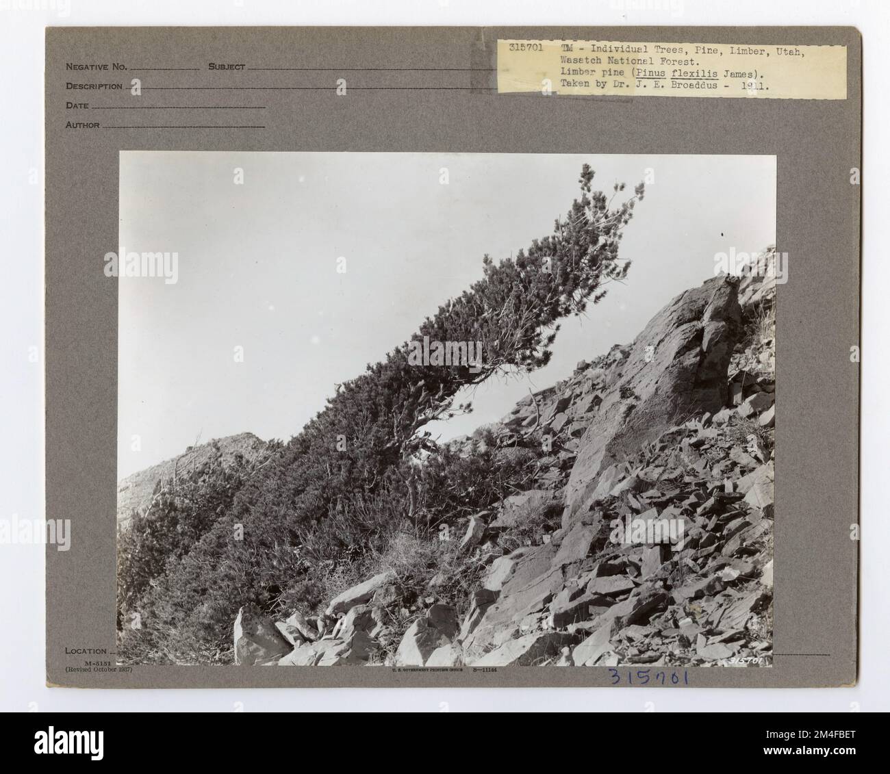Image resolution: width=890 pixels, height=774 pixels.
Task: Click the Date blank line
Action: pos(178,107)
